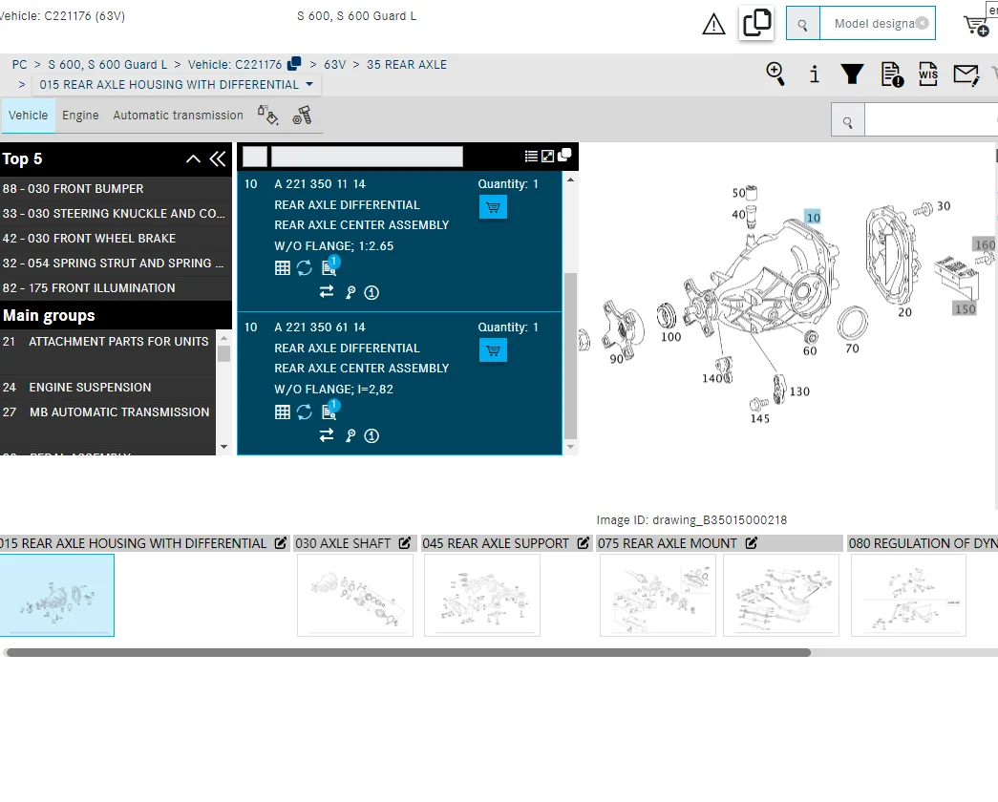Image resolution: width=998 pixels, height=802 pixels.
Task: Open the 045 REAR AXLE SUPPORT thumbnail
Action: tap(482, 595)
